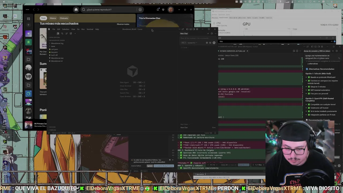Click the globe web icon in chat input
Screen dimensions: 343x193
click(207, 43)
